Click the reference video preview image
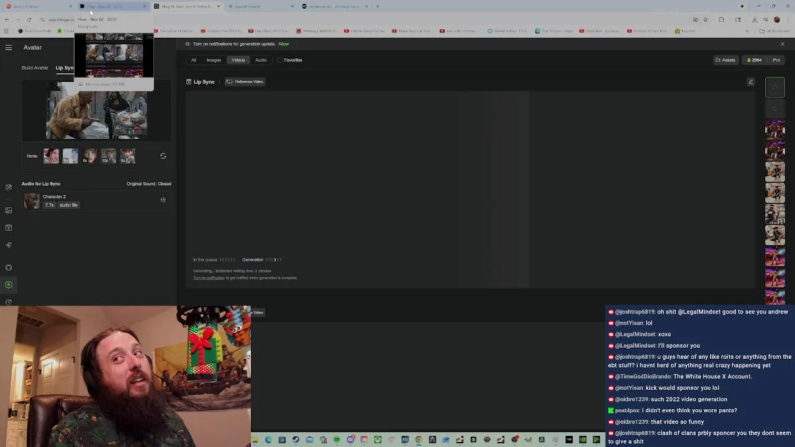Screen dimensions: 795x447 point(96,115)
